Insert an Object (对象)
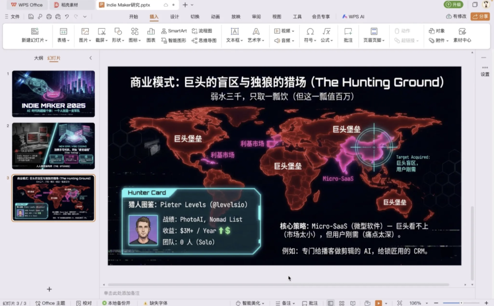Screen dimensions: 494x306 pos(437,31)
